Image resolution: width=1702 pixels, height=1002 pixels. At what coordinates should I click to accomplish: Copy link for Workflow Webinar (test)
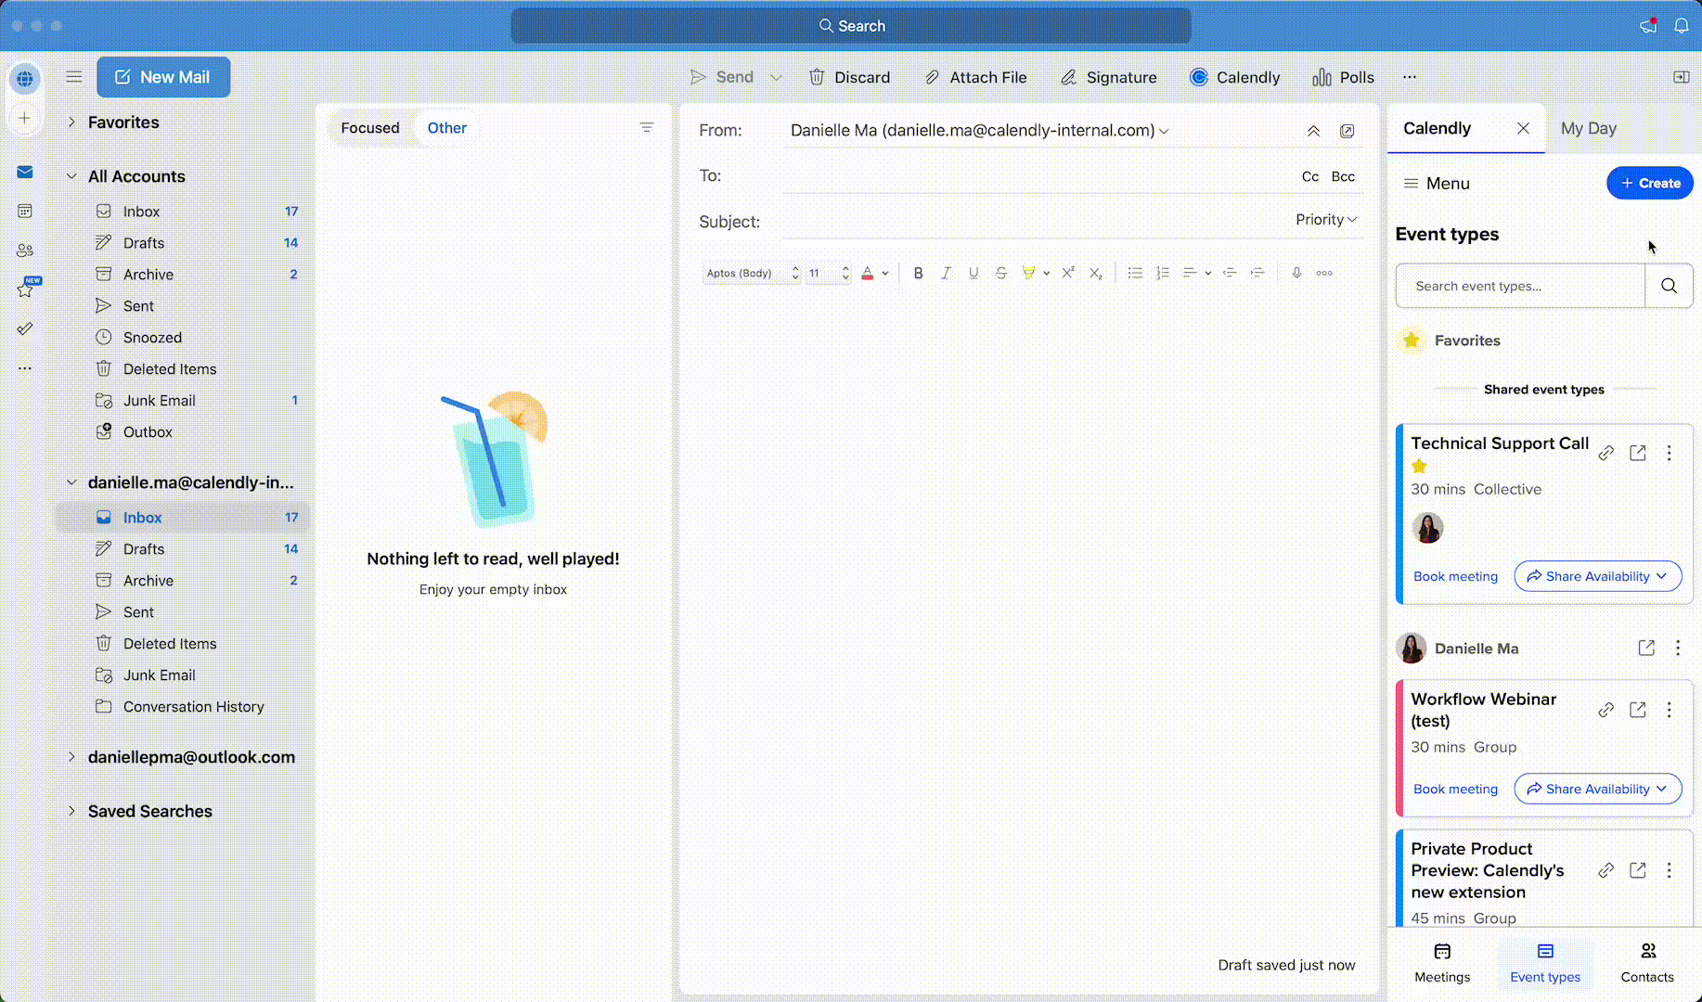[1605, 710]
